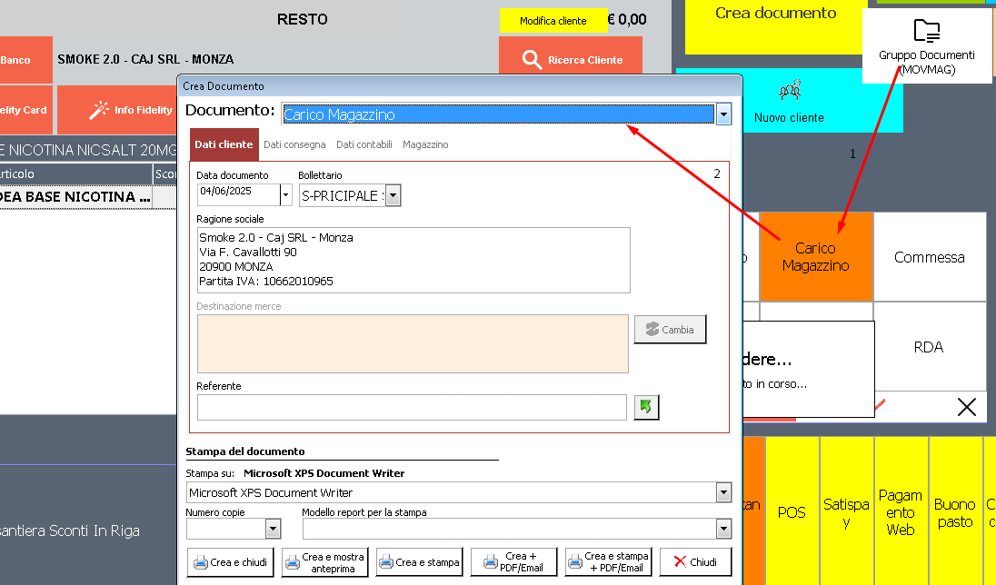Image resolution: width=996 pixels, height=585 pixels.
Task: Expand Modello report per la stampa dropdown
Action: (723, 529)
